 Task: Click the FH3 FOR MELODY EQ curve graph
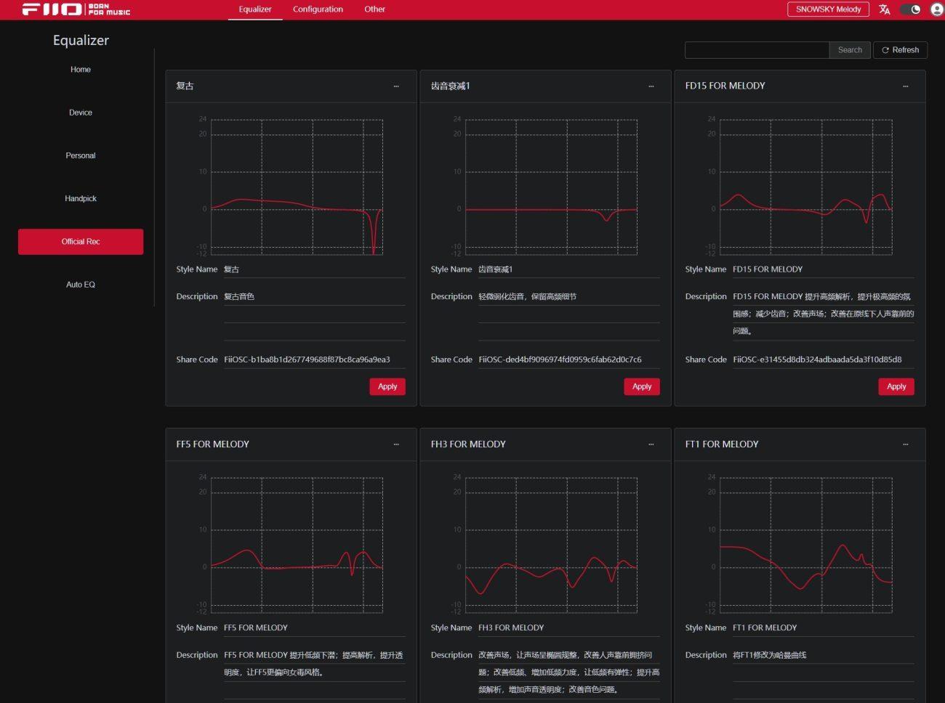click(551, 545)
